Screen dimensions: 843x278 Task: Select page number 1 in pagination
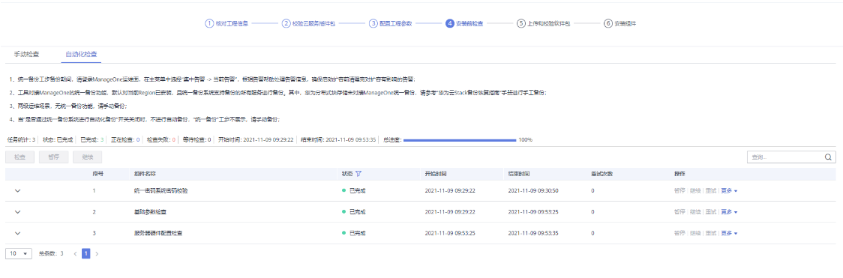pyautogui.click(x=86, y=253)
